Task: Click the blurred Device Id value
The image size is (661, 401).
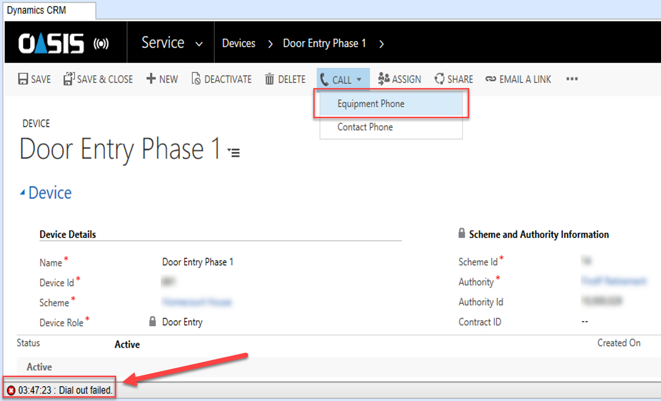Action: (168, 282)
